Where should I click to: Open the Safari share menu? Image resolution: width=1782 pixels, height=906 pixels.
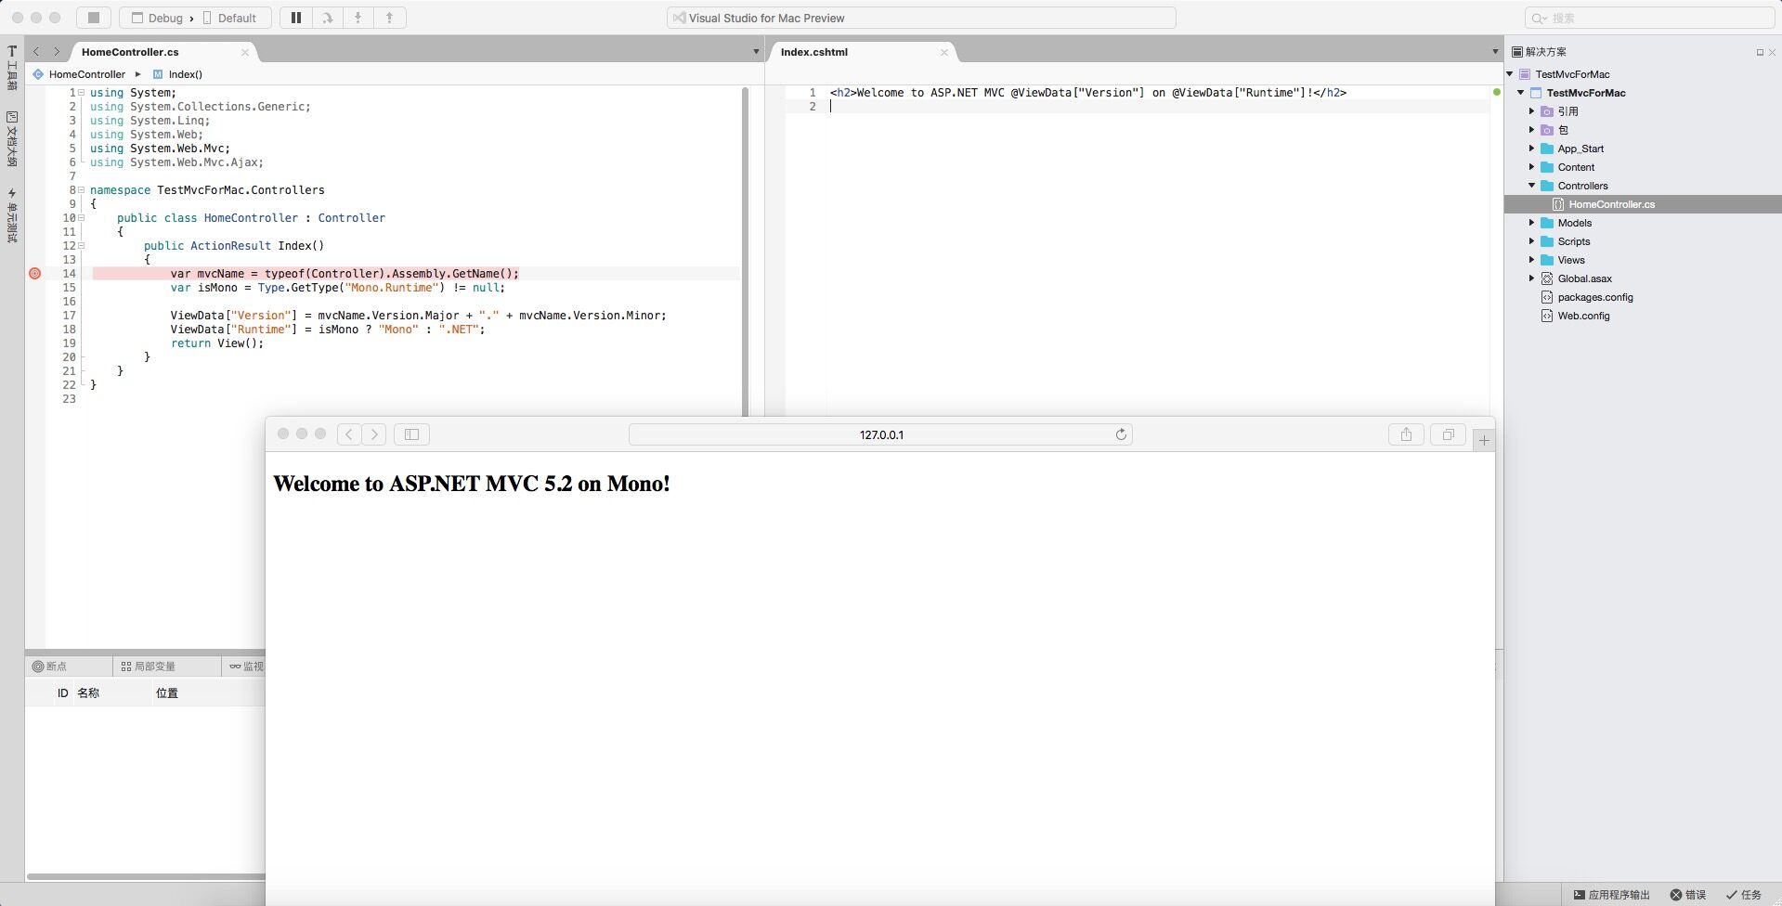pyautogui.click(x=1406, y=434)
